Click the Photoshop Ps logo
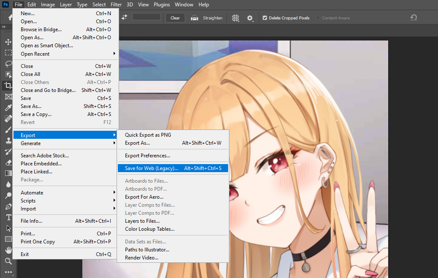This screenshot has height=278, width=438. (5, 5)
